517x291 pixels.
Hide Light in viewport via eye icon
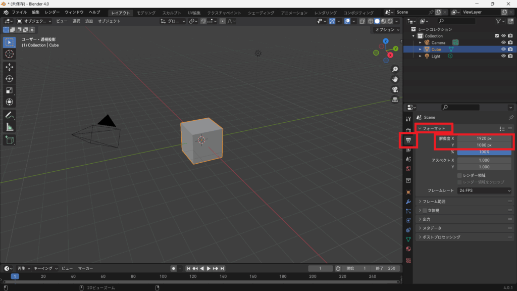[503, 56]
